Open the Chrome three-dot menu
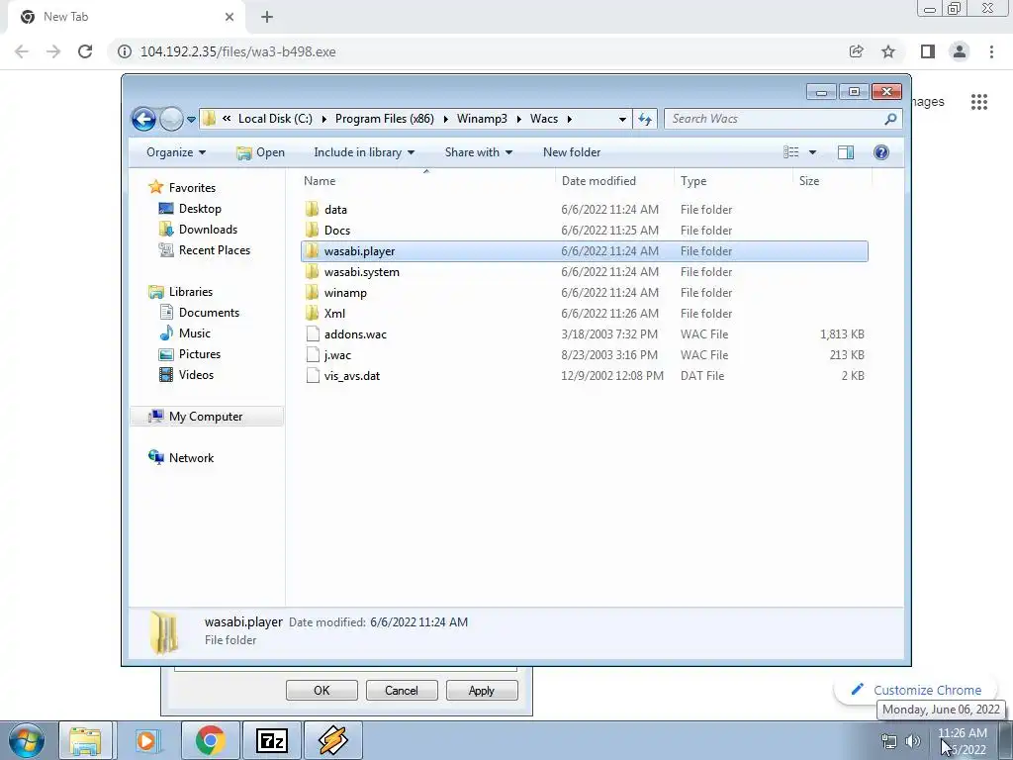The width and height of the screenshot is (1013, 760). 991,51
